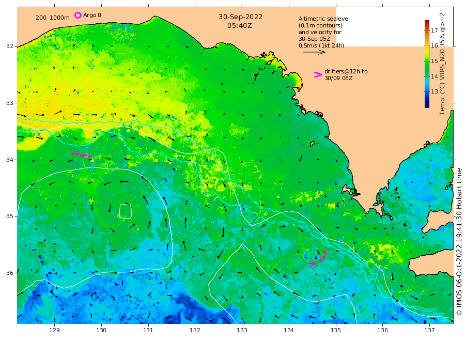This screenshot has width=465, height=341.
Task: Click latitude axis label -32
Action: pos(9,47)
